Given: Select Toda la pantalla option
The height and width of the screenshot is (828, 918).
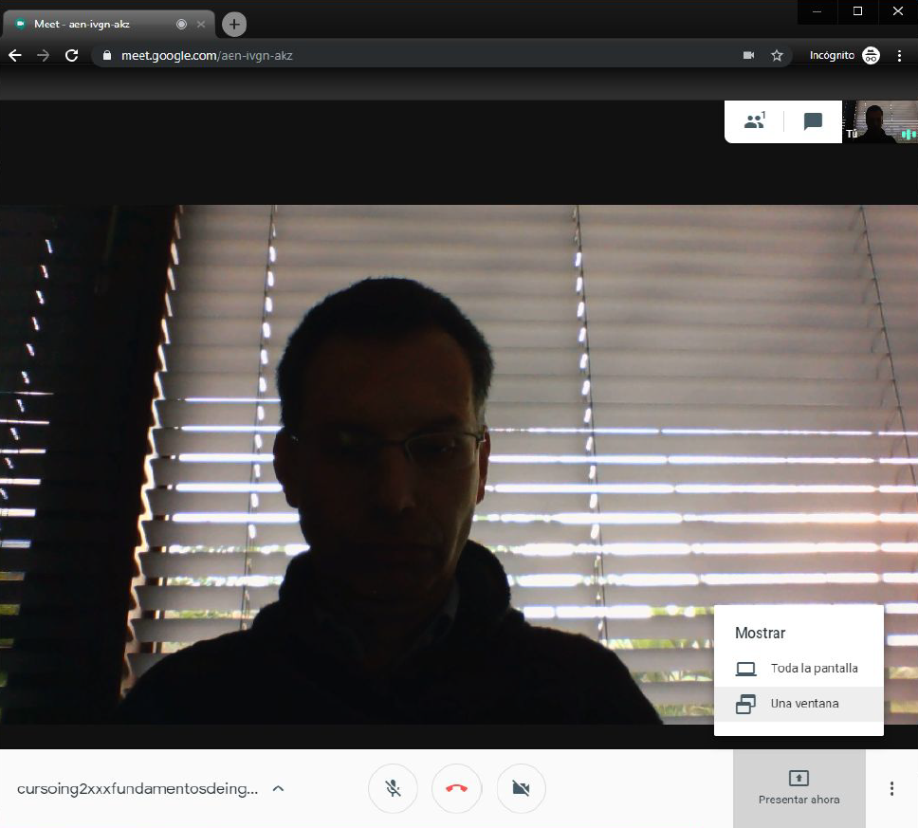Looking at the screenshot, I should coord(799,668).
